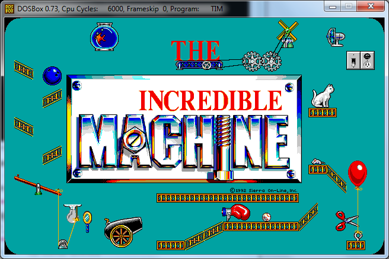Click the long brick wall under the copyright
Image resolution: width=389 pixels, height=259 pixels.
[x=228, y=198]
